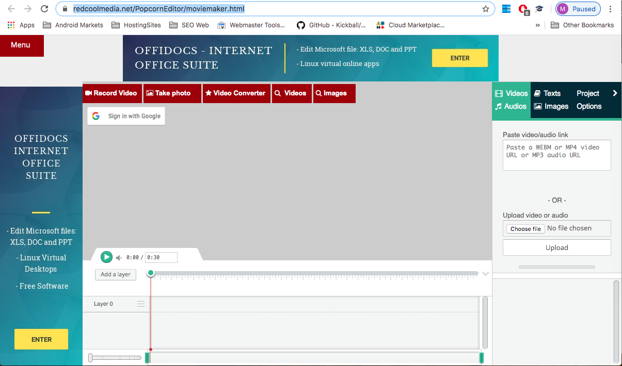Open the Video Converter

click(x=236, y=93)
